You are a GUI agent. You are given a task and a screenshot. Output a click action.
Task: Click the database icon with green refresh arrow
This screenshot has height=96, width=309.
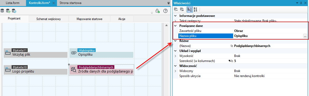[8, 11]
